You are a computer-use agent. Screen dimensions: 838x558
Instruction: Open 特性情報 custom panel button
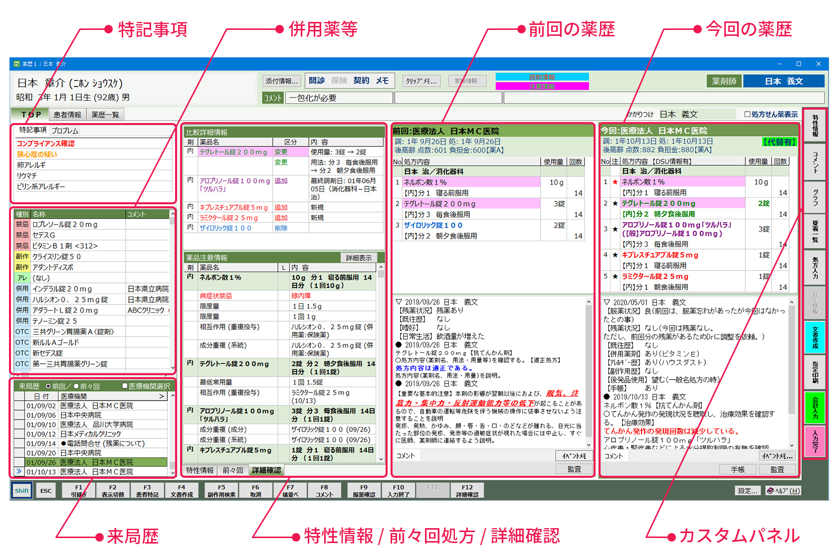click(x=815, y=126)
